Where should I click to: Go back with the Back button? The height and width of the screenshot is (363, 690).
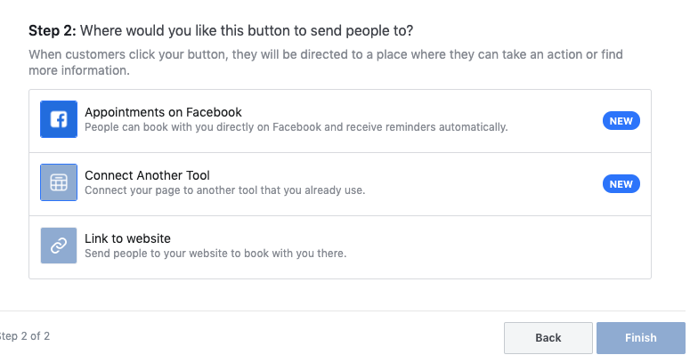548,338
